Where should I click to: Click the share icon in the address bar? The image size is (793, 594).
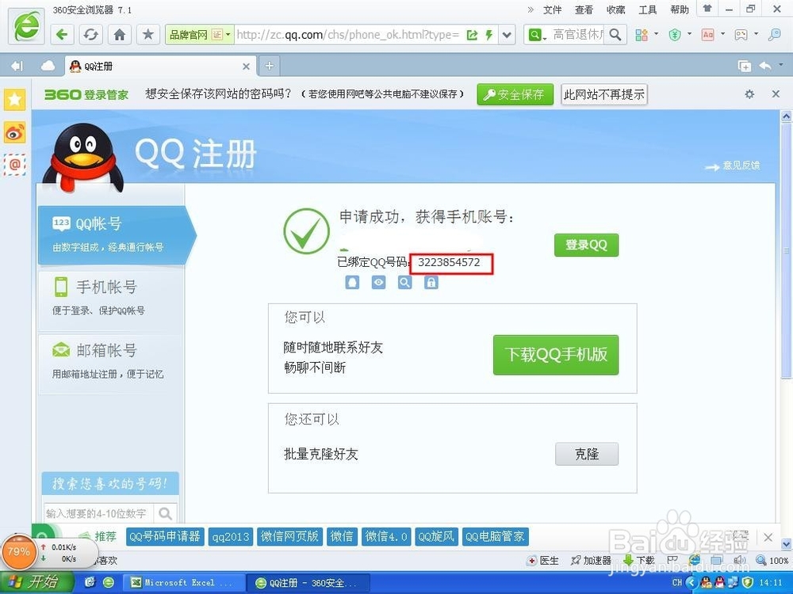473,35
